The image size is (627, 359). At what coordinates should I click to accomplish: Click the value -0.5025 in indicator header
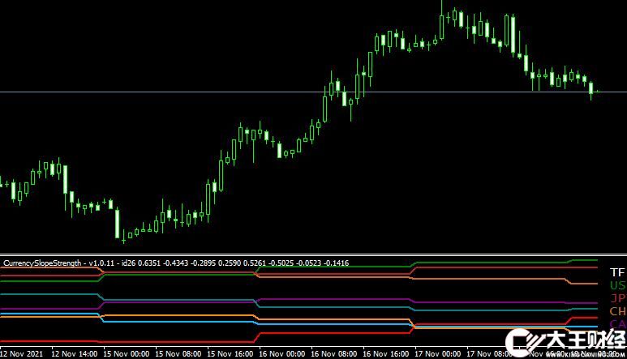coord(281,263)
